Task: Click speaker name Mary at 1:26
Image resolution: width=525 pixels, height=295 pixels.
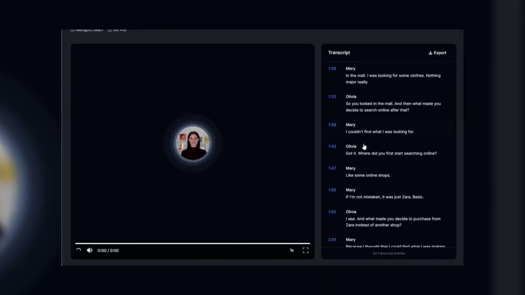Action: (351, 68)
